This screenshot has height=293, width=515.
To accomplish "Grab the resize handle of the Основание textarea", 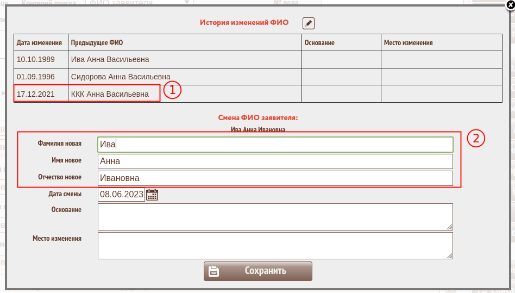I will tap(450, 227).
